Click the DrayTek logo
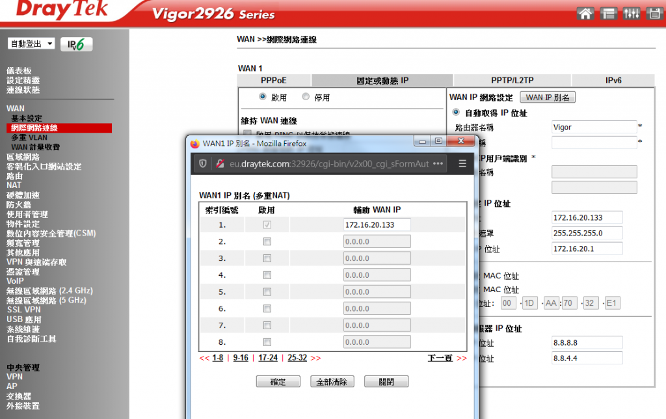 coord(62,9)
